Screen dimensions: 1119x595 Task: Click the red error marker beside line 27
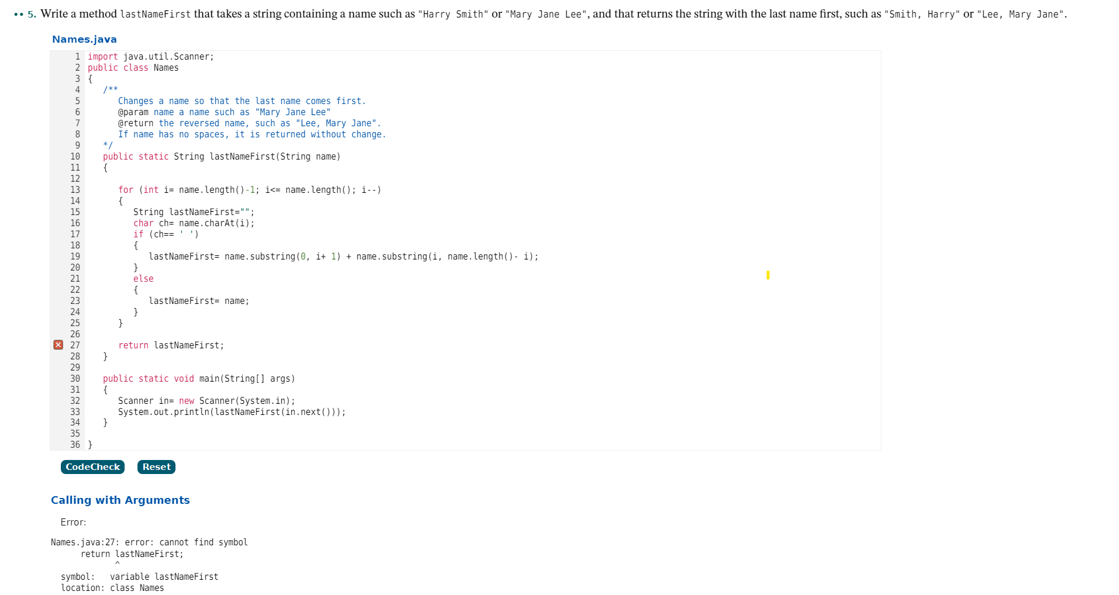[x=58, y=345]
